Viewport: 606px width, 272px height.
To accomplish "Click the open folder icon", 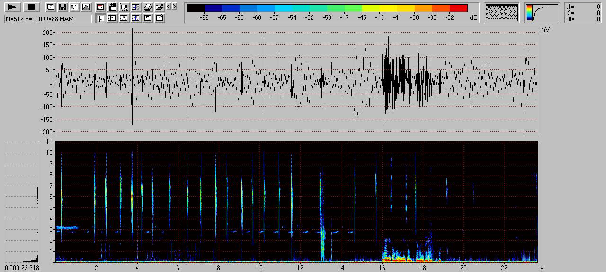I will pyautogui.click(x=160, y=7).
